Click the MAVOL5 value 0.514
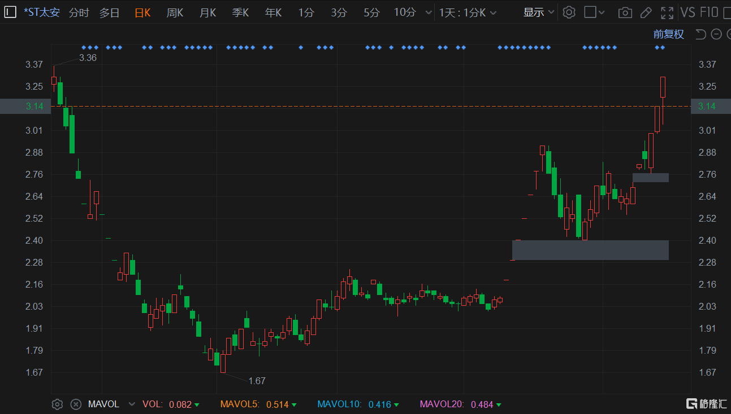 [278, 404]
